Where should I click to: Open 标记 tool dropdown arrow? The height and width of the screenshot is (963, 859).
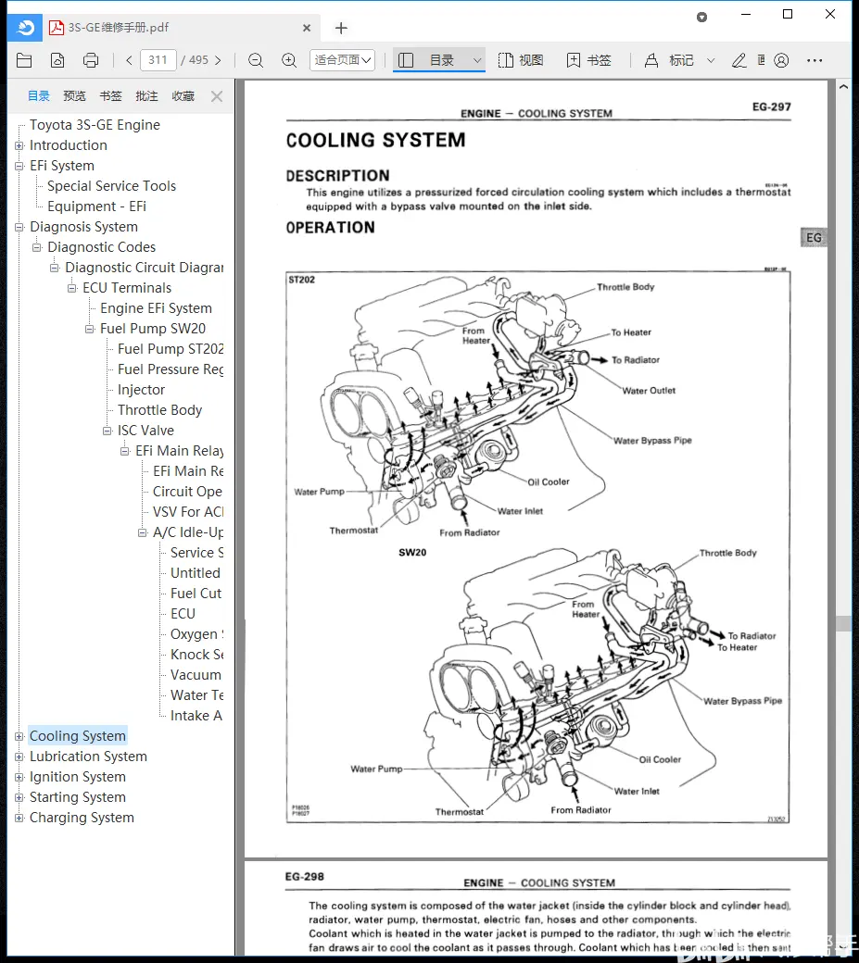click(711, 60)
